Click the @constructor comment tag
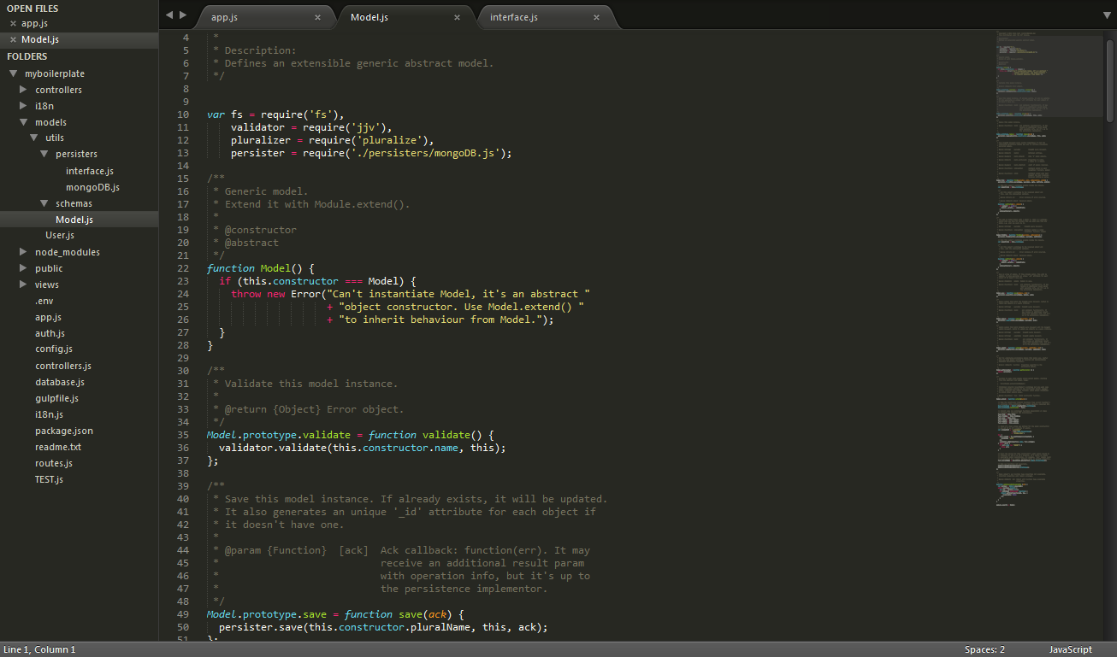This screenshot has height=657, width=1117. [261, 230]
